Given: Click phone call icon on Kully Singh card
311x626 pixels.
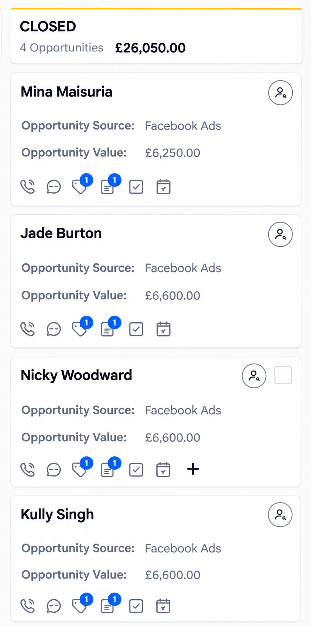Looking at the screenshot, I should tap(27, 606).
